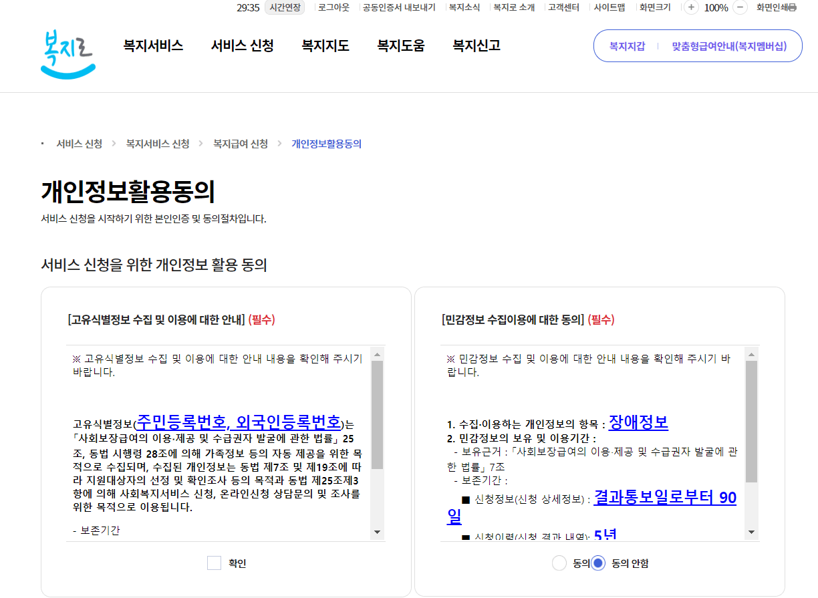818x598 pixels.
Task: Click the zoom-in plus icon
Action: point(691,8)
